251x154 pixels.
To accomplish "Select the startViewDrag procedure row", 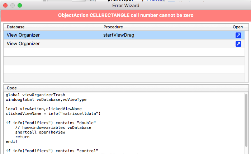I will point(124,35).
